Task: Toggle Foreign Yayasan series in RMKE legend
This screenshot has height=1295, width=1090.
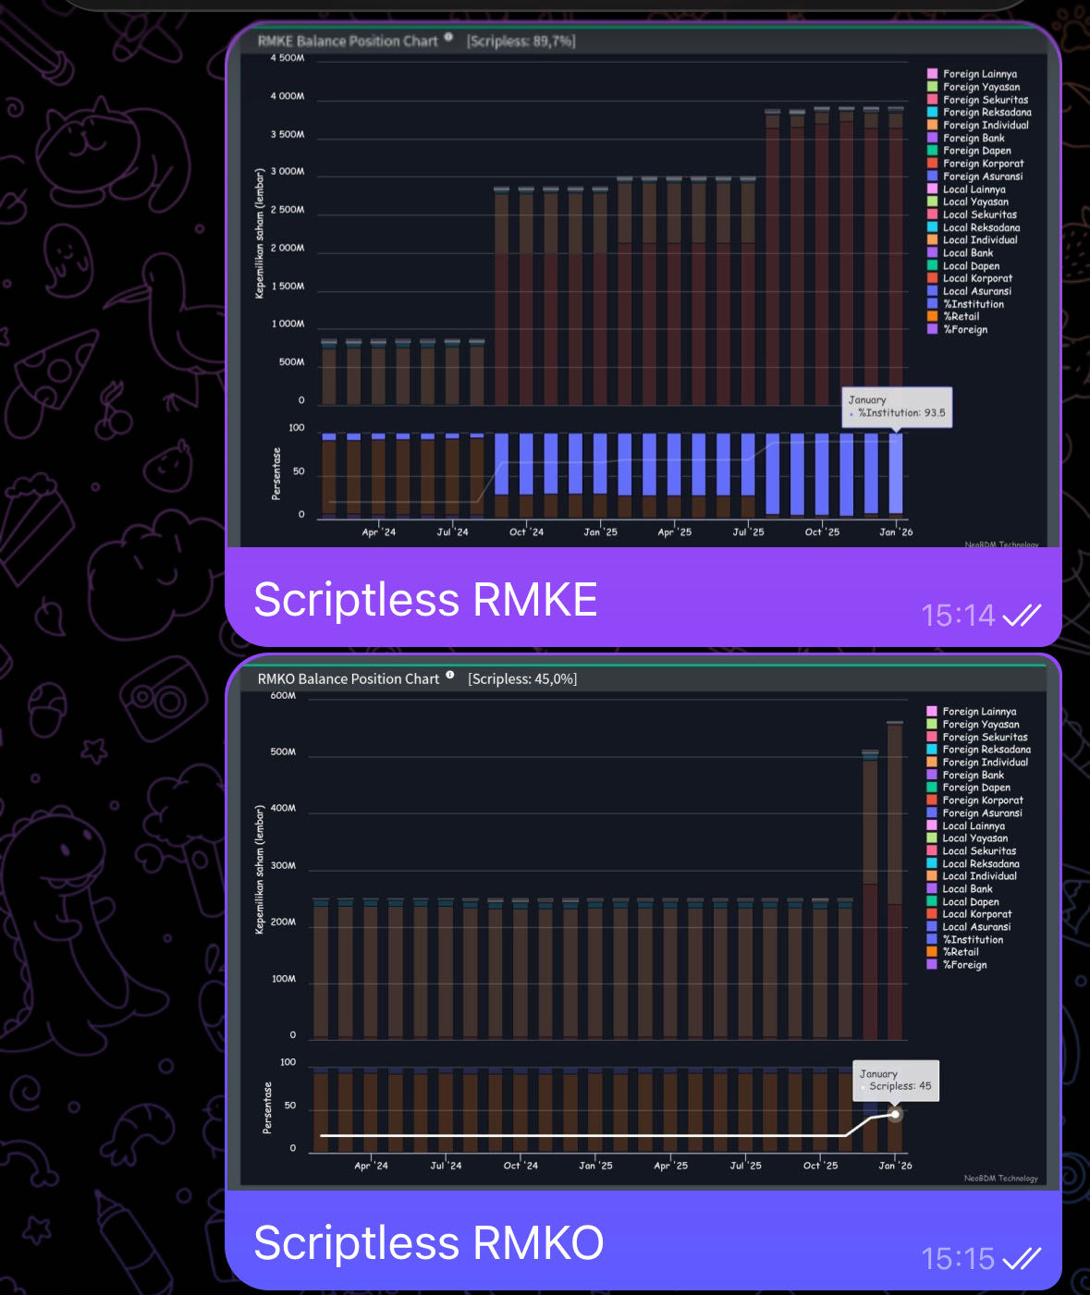Action: 974,87
